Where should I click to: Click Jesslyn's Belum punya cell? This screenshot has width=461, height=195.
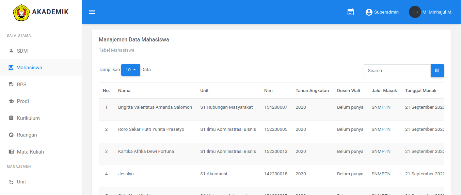pos(350,174)
